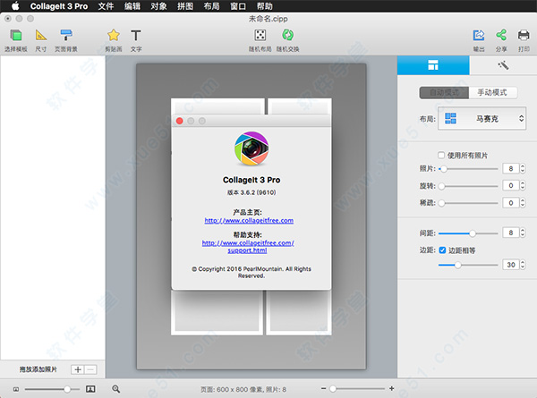Open the 对象 menu
537x398 pixels.
[x=158, y=6]
